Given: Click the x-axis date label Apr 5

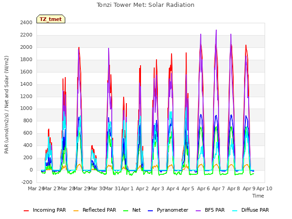Looking at the screenshot, I should (x=188, y=188).
